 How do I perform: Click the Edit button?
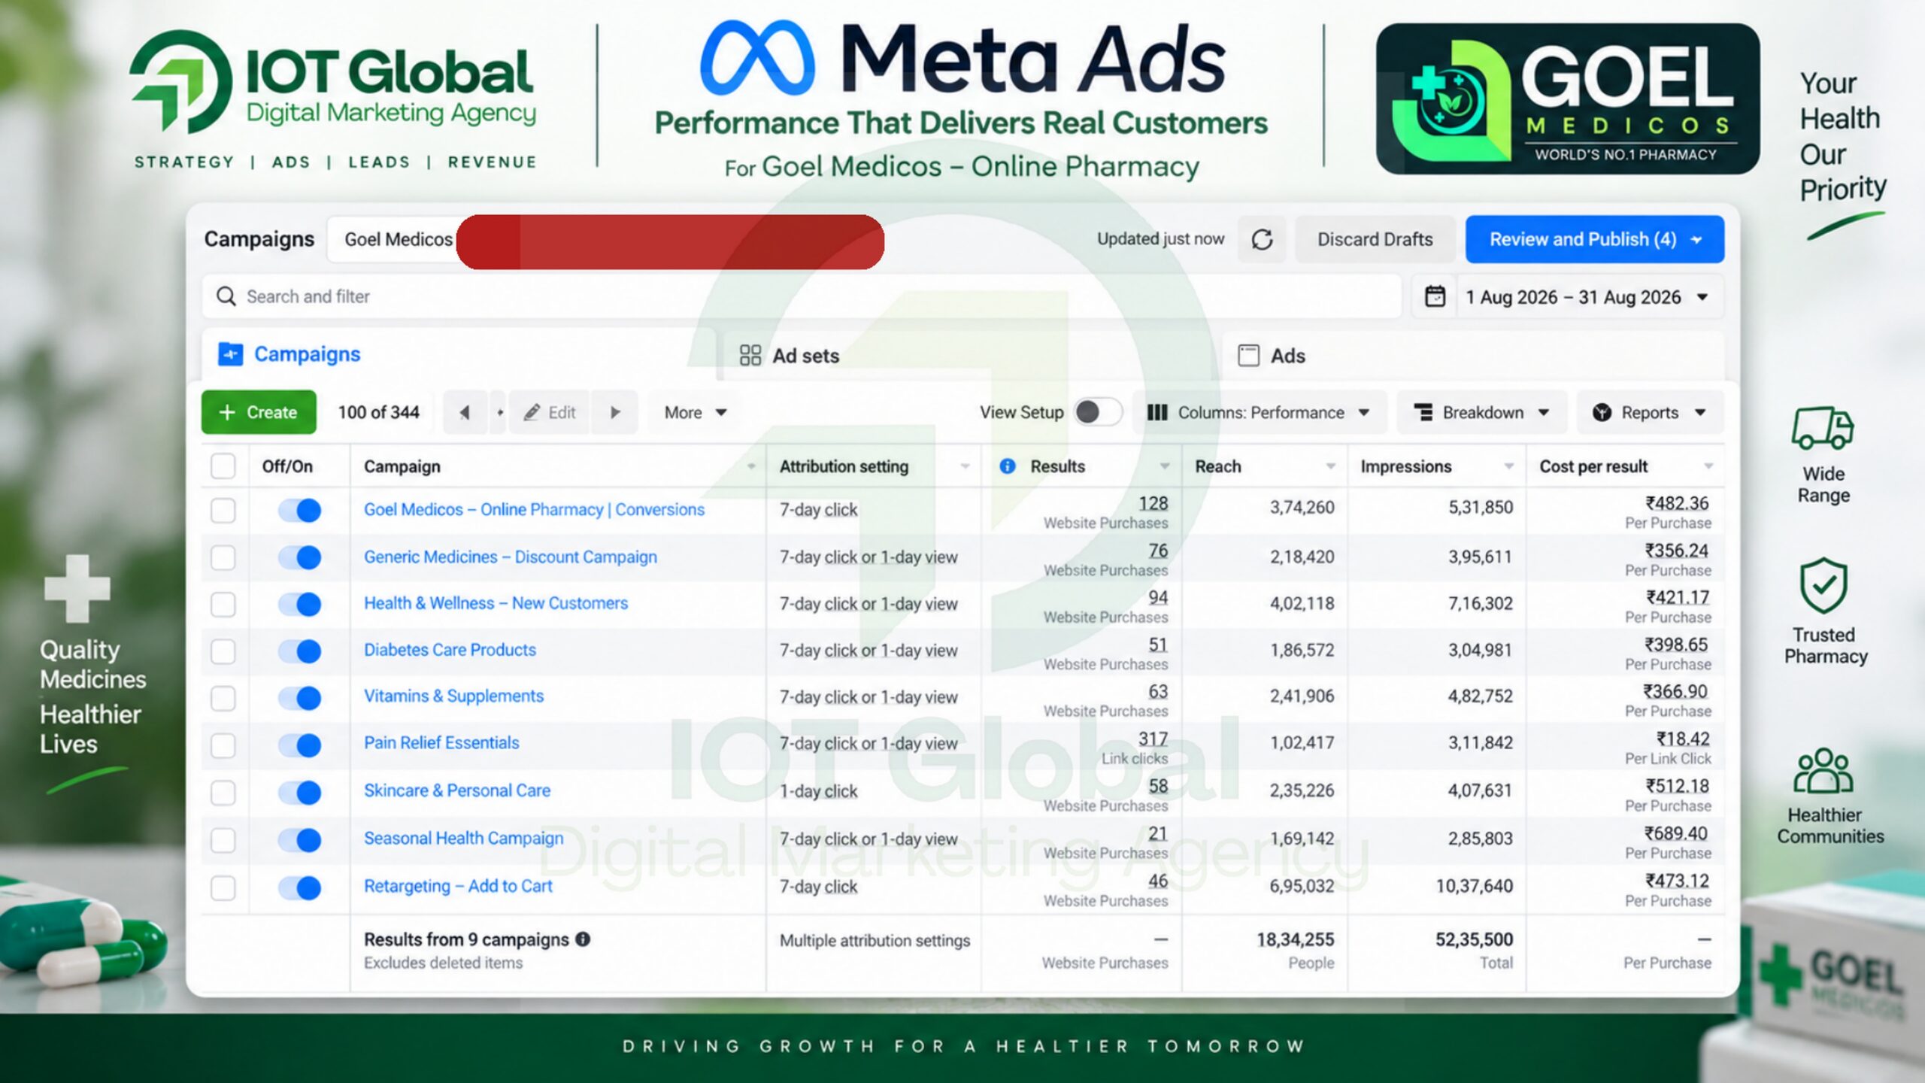[550, 412]
